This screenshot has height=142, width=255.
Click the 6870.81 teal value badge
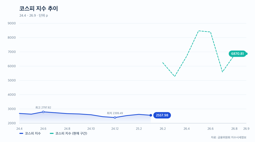pos(237,54)
